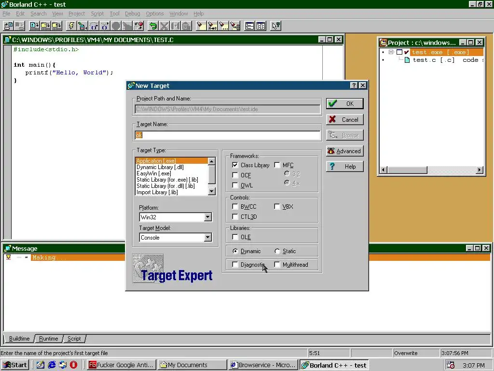Switch to the Script message tab

74,339
